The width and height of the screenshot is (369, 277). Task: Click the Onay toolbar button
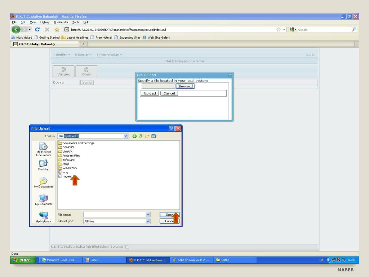click(x=86, y=71)
